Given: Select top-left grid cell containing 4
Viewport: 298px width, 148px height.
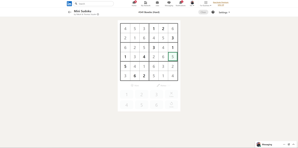Looking at the screenshot, I should tap(125, 28).
